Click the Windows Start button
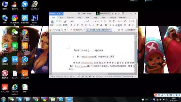 coord(3,99)
